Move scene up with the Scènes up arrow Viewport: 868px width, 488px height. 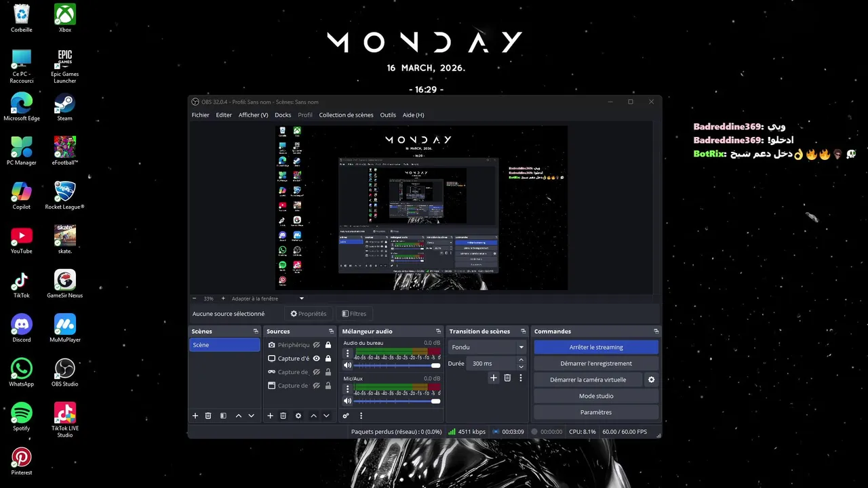(239, 415)
